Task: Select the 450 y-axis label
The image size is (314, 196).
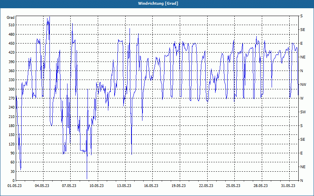Action: click(x=12, y=44)
